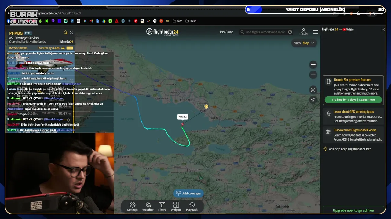The height and width of the screenshot is (219, 391).
Task: Open the Filters tool
Action: click(x=162, y=207)
